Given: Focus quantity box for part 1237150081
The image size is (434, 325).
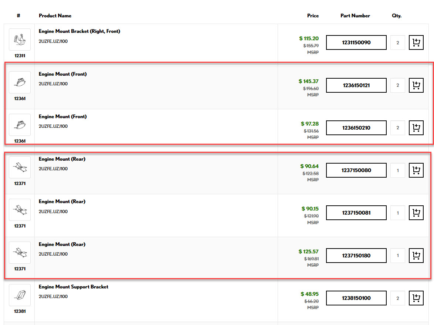Looking at the screenshot, I should click(x=398, y=213).
